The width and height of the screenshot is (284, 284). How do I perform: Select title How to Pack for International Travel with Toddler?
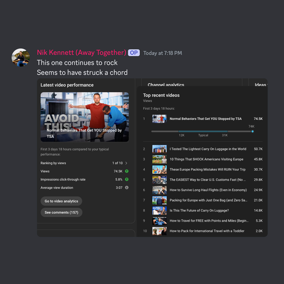[207, 231]
